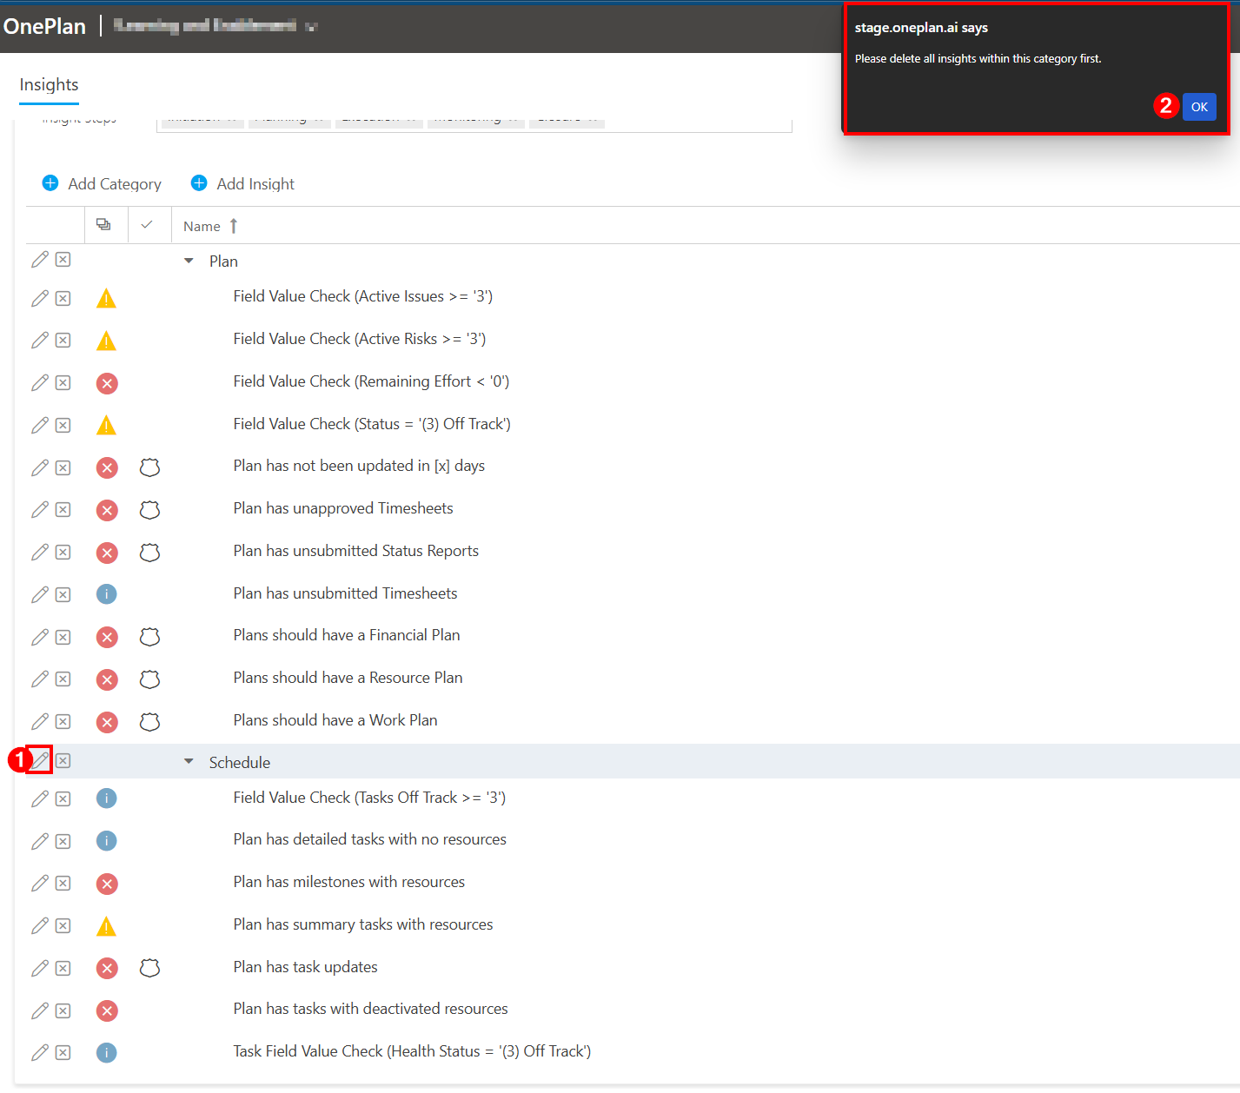Edit the Active Issues field value check
This screenshot has height=1093, width=1240.
tap(40, 299)
